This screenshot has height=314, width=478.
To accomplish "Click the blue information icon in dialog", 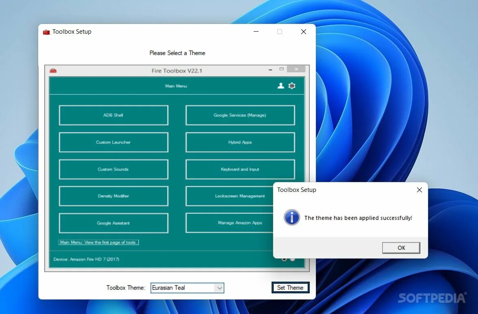I will click(292, 217).
